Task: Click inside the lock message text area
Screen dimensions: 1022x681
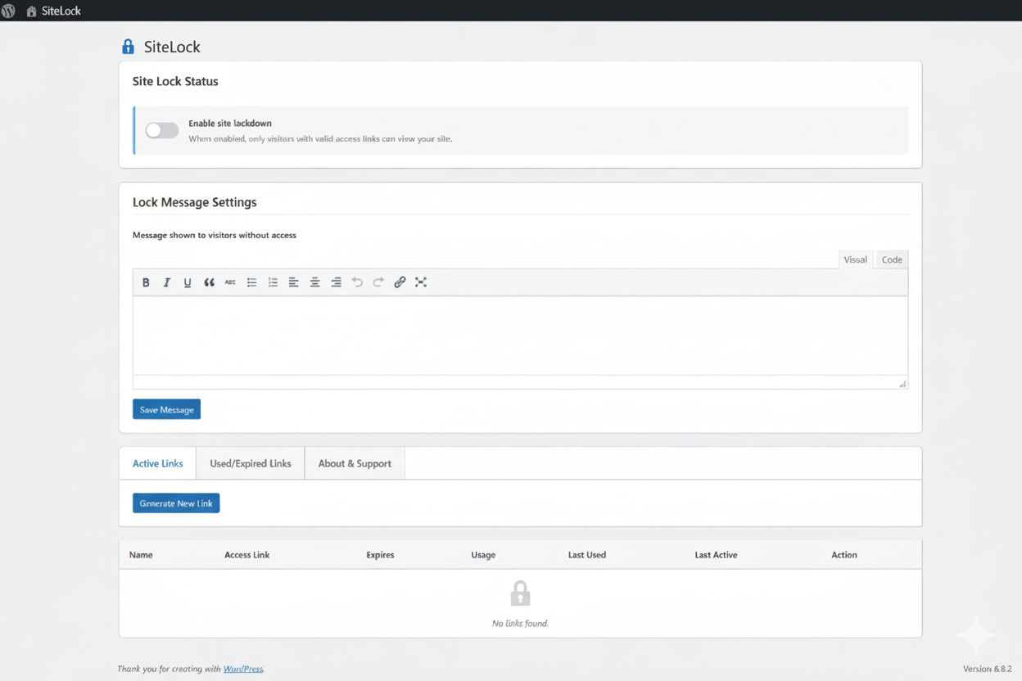Action: coord(520,336)
